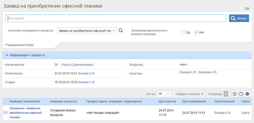Click the magnifier icon beside process title field
Screen dimensions: 254x123
tap(121, 30)
